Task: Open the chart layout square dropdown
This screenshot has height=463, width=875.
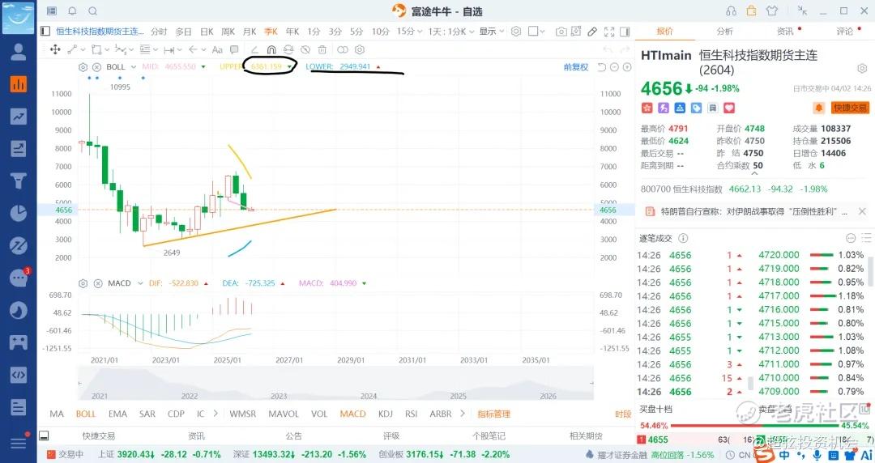Action: tap(536, 32)
